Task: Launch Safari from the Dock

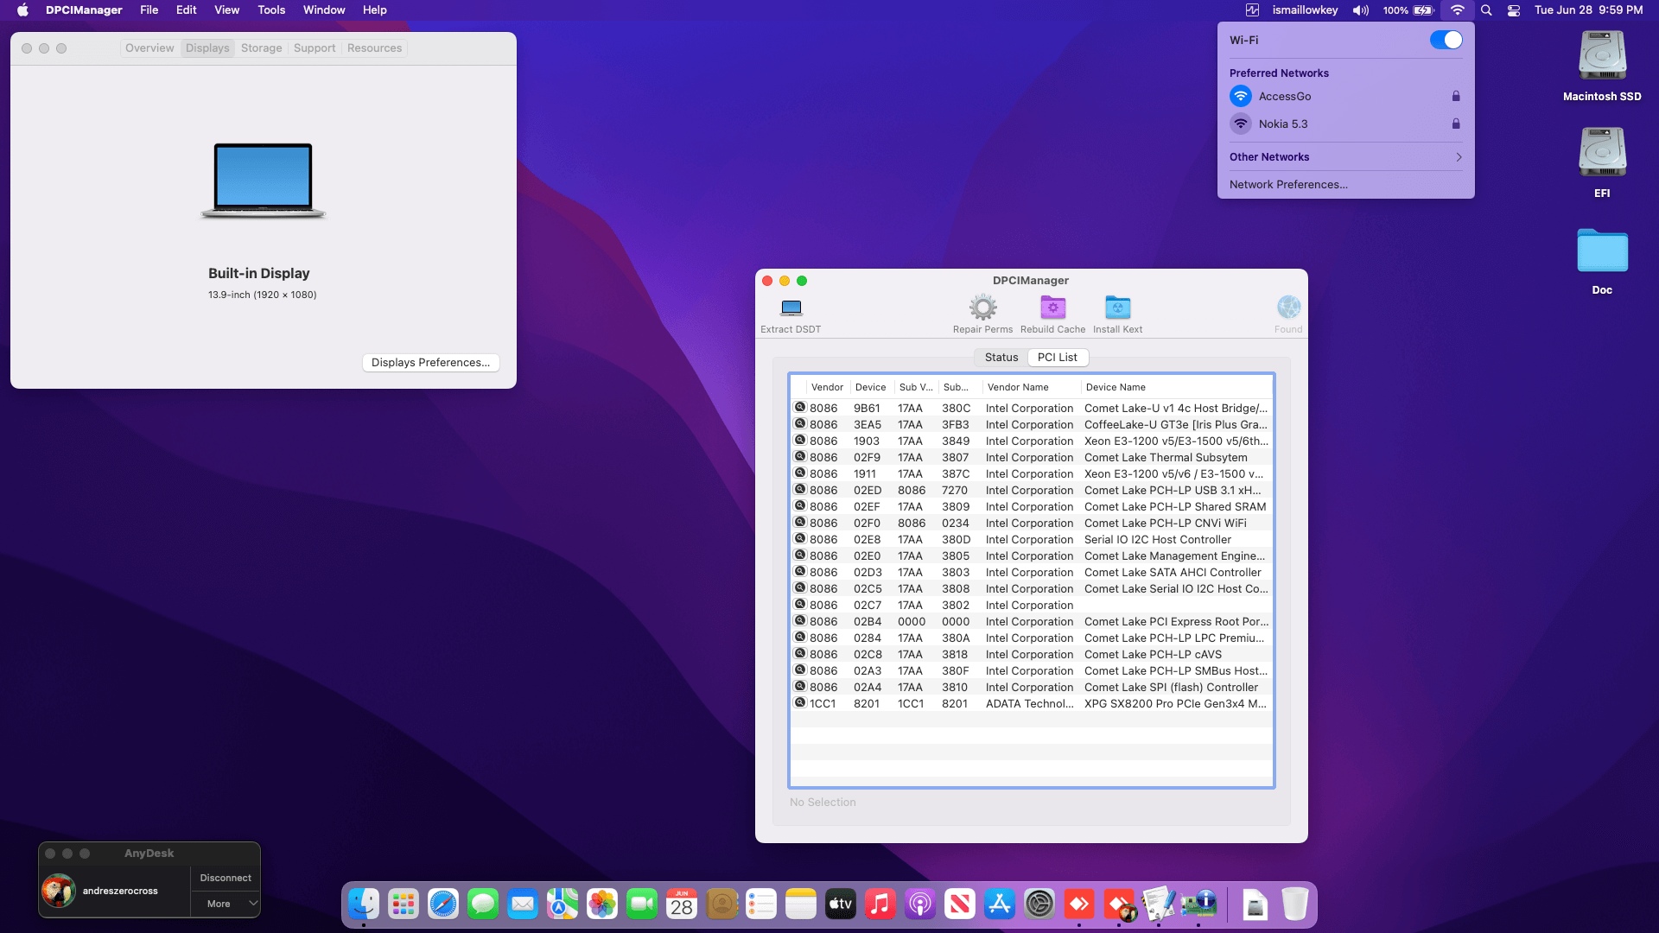Action: (443, 904)
